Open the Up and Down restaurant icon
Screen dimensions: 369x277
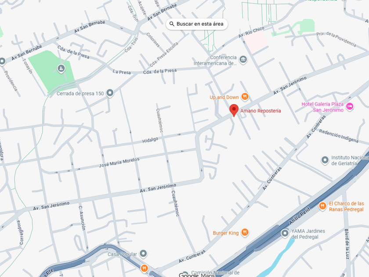point(245,97)
